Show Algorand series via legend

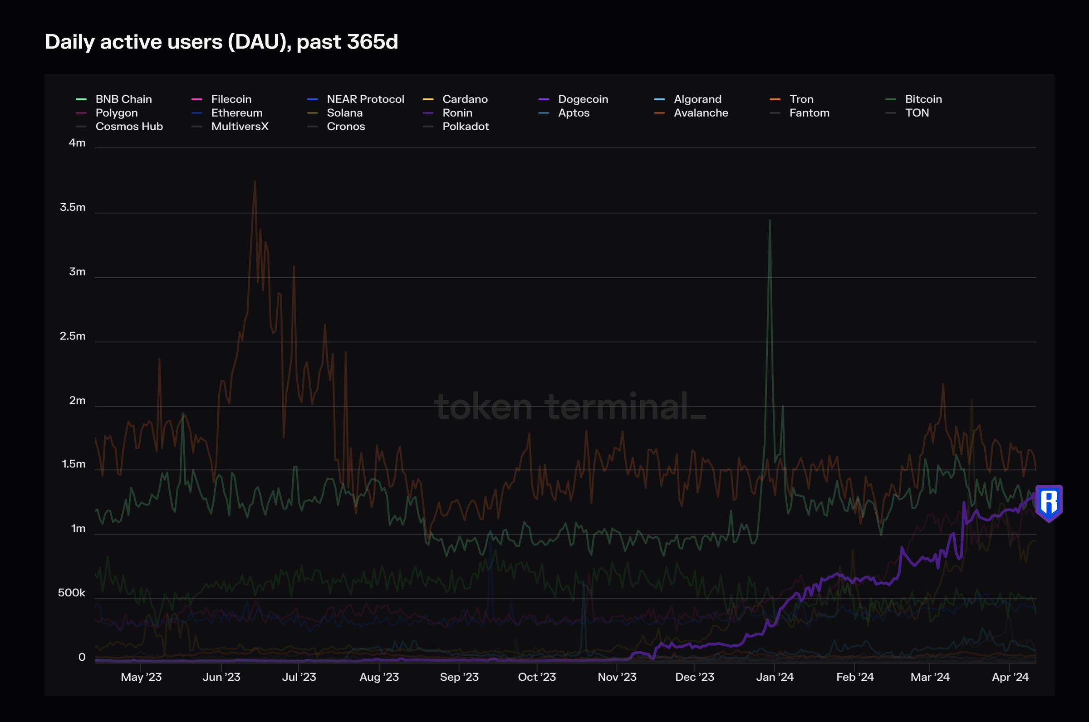(697, 99)
